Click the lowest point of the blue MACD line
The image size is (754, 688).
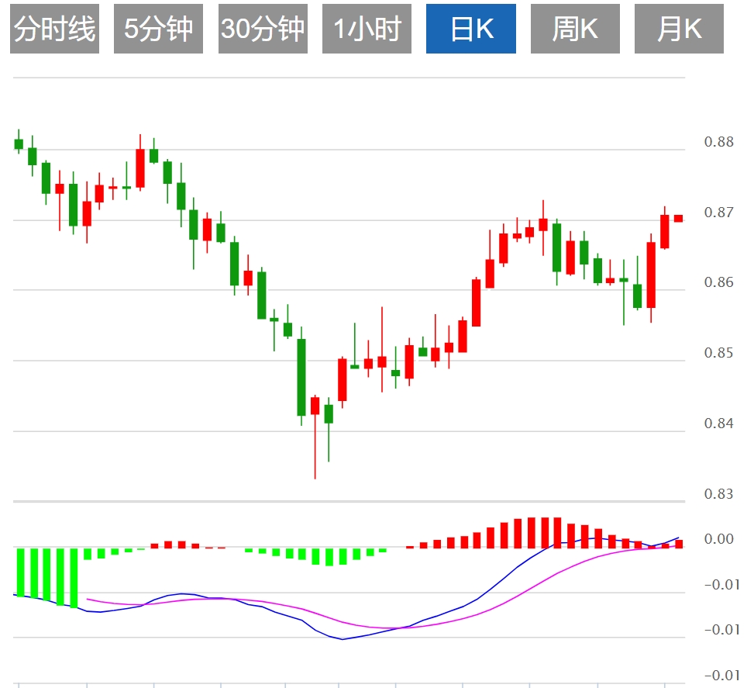[x=342, y=639]
